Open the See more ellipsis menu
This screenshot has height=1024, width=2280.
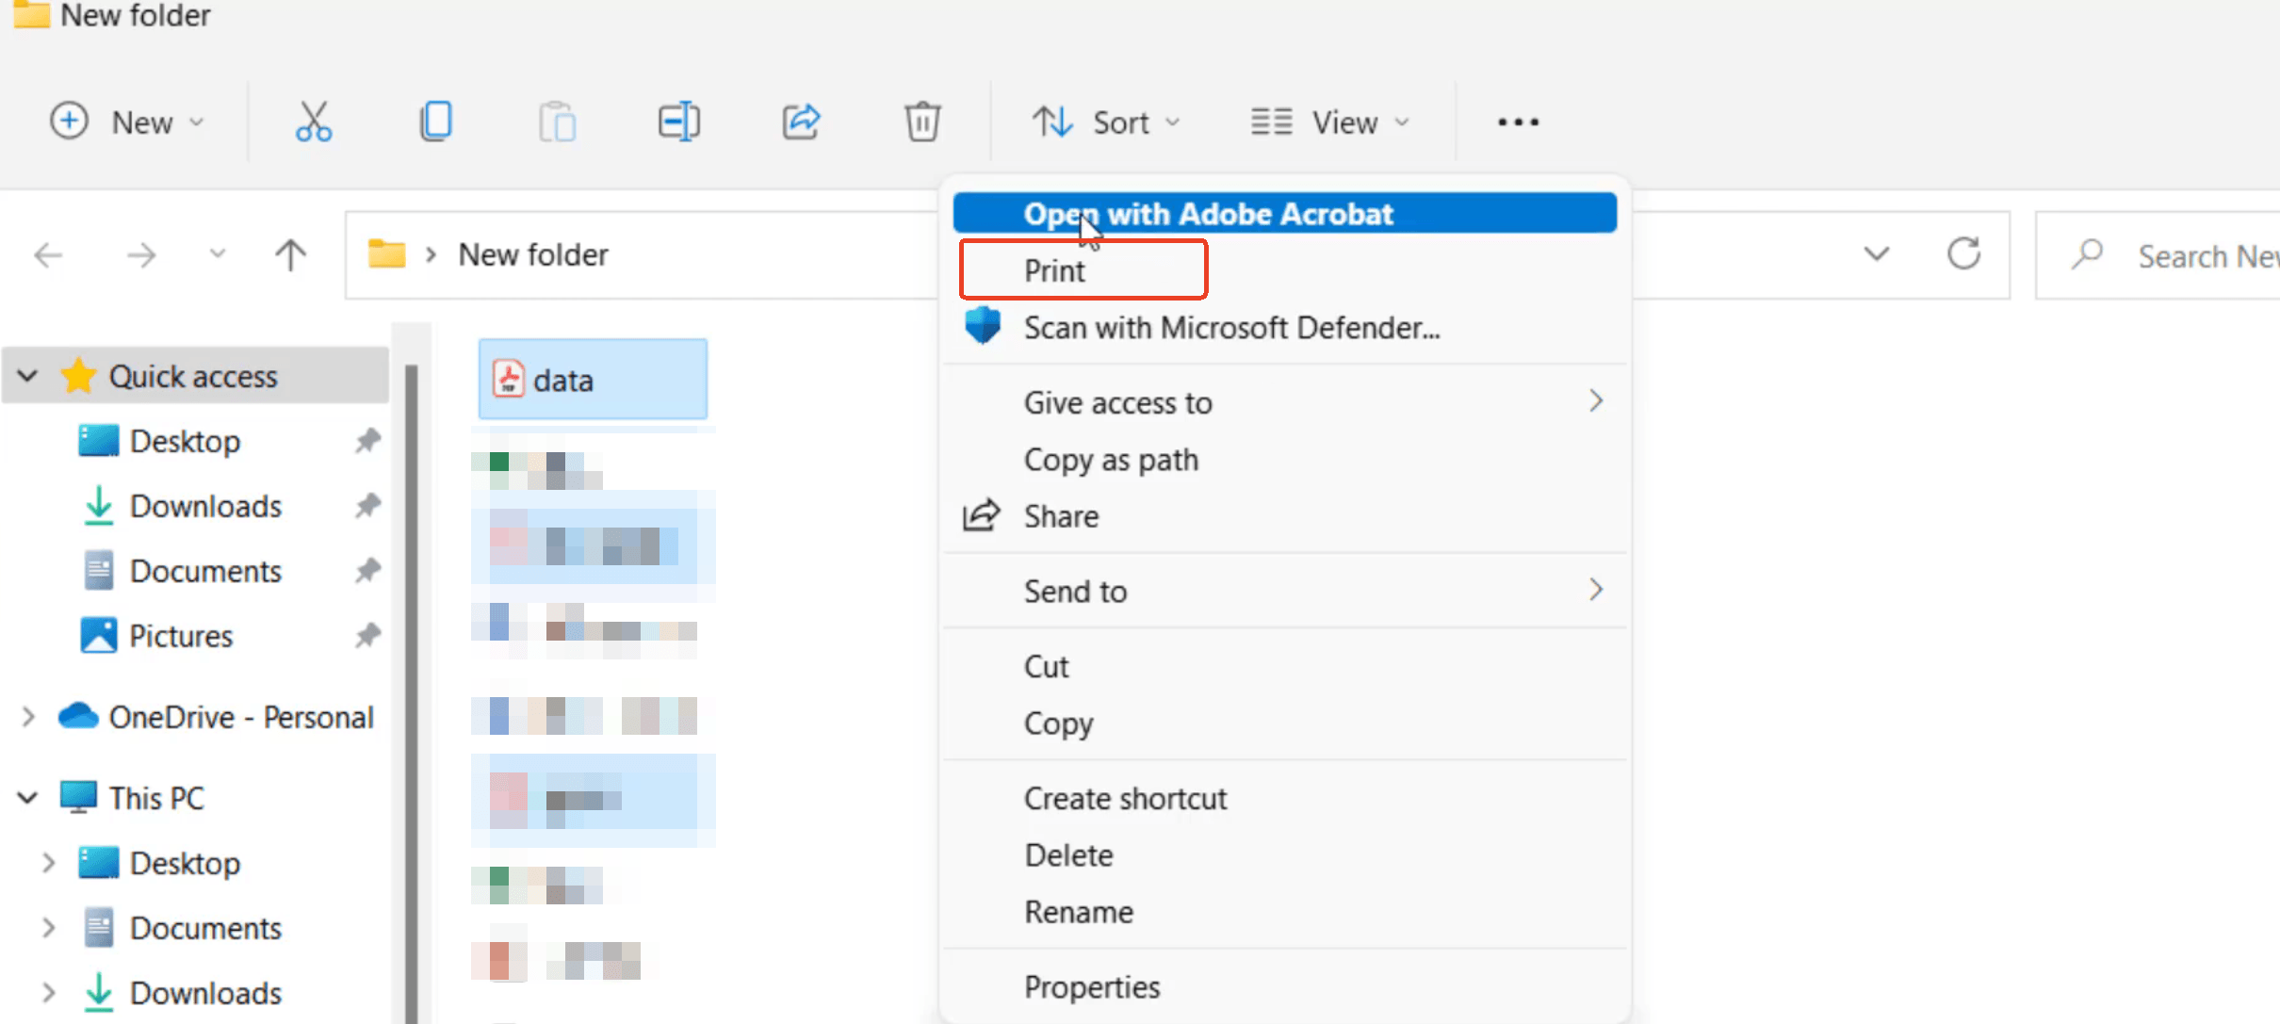click(x=1518, y=122)
